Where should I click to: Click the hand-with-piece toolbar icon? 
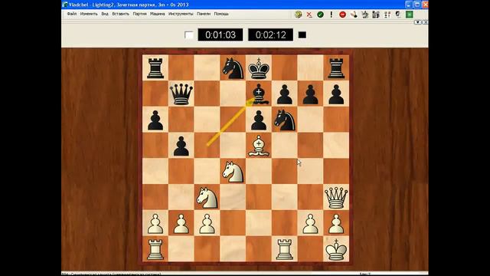click(x=354, y=15)
